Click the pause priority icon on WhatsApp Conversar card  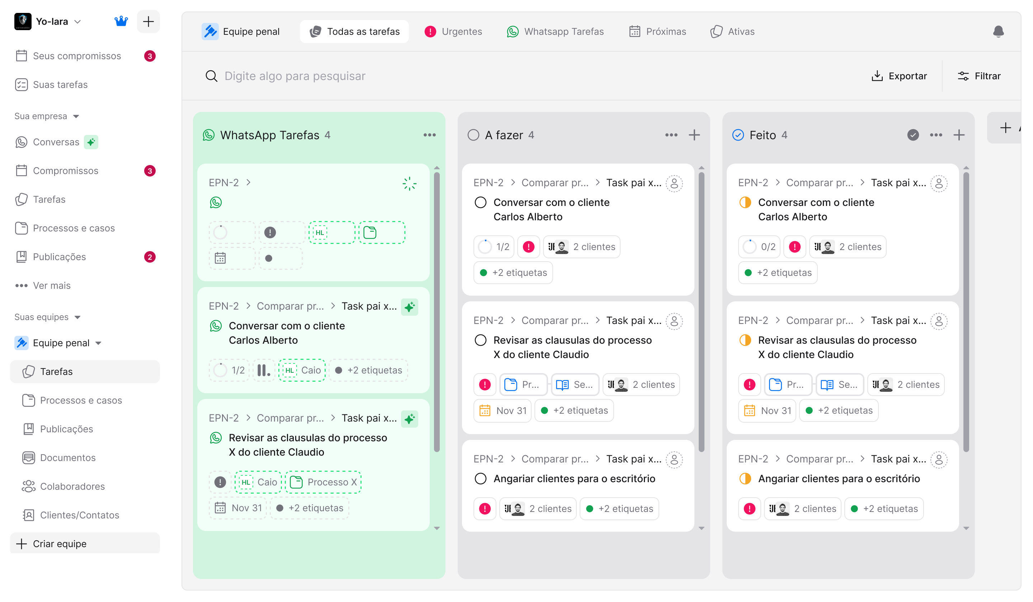pyautogui.click(x=264, y=370)
